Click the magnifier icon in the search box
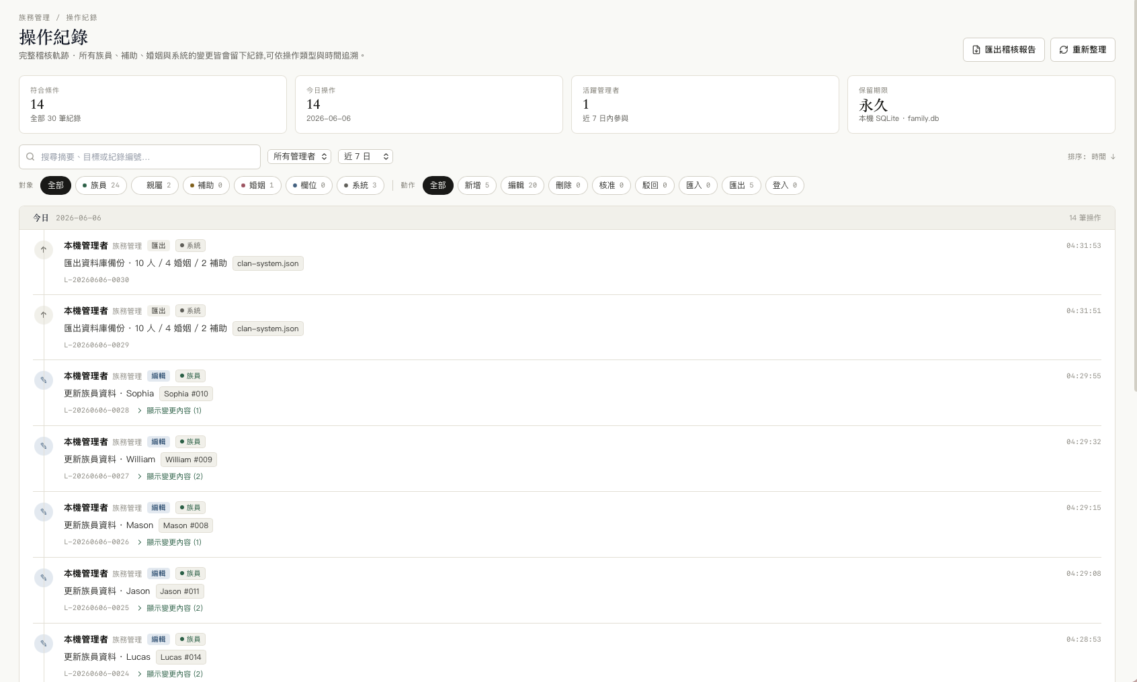Screen dimensions: 1137x682 [x=30, y=157]
